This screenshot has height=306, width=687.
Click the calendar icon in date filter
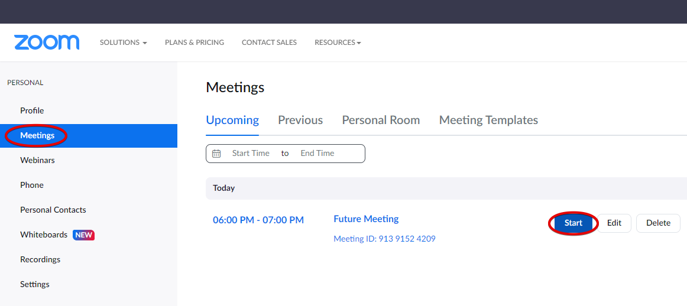click(x=216, y=154)
